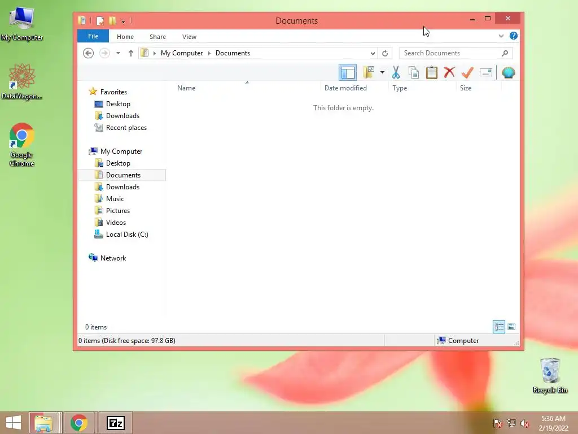This screenshot has height=434, width=578.
Task: Open the File ribbon tab
Action: 93,36
